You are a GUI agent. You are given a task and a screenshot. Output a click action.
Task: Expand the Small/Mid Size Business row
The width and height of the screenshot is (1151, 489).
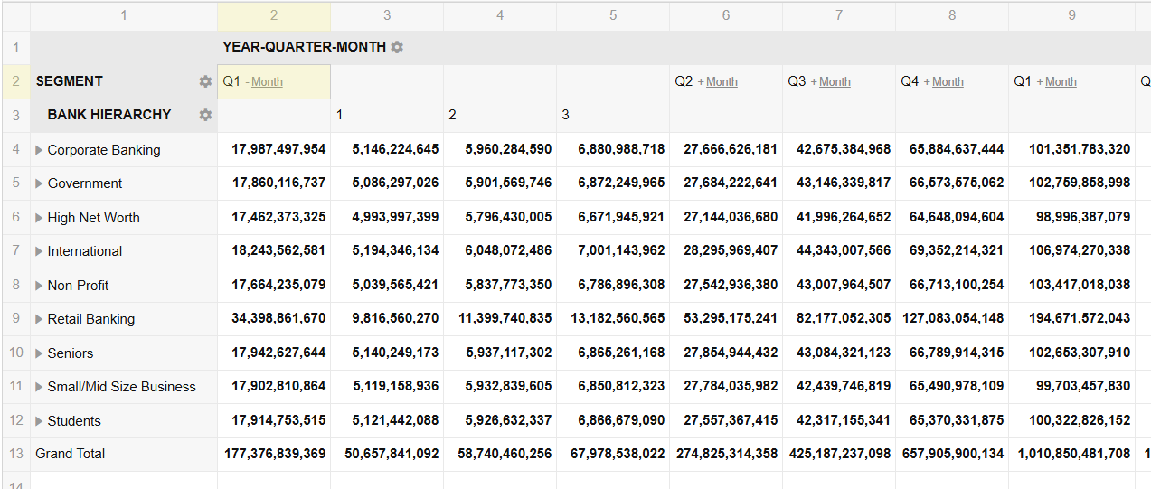[39, 387]
